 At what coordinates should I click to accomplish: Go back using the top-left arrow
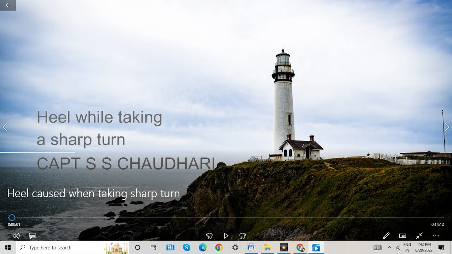point(8,5)
